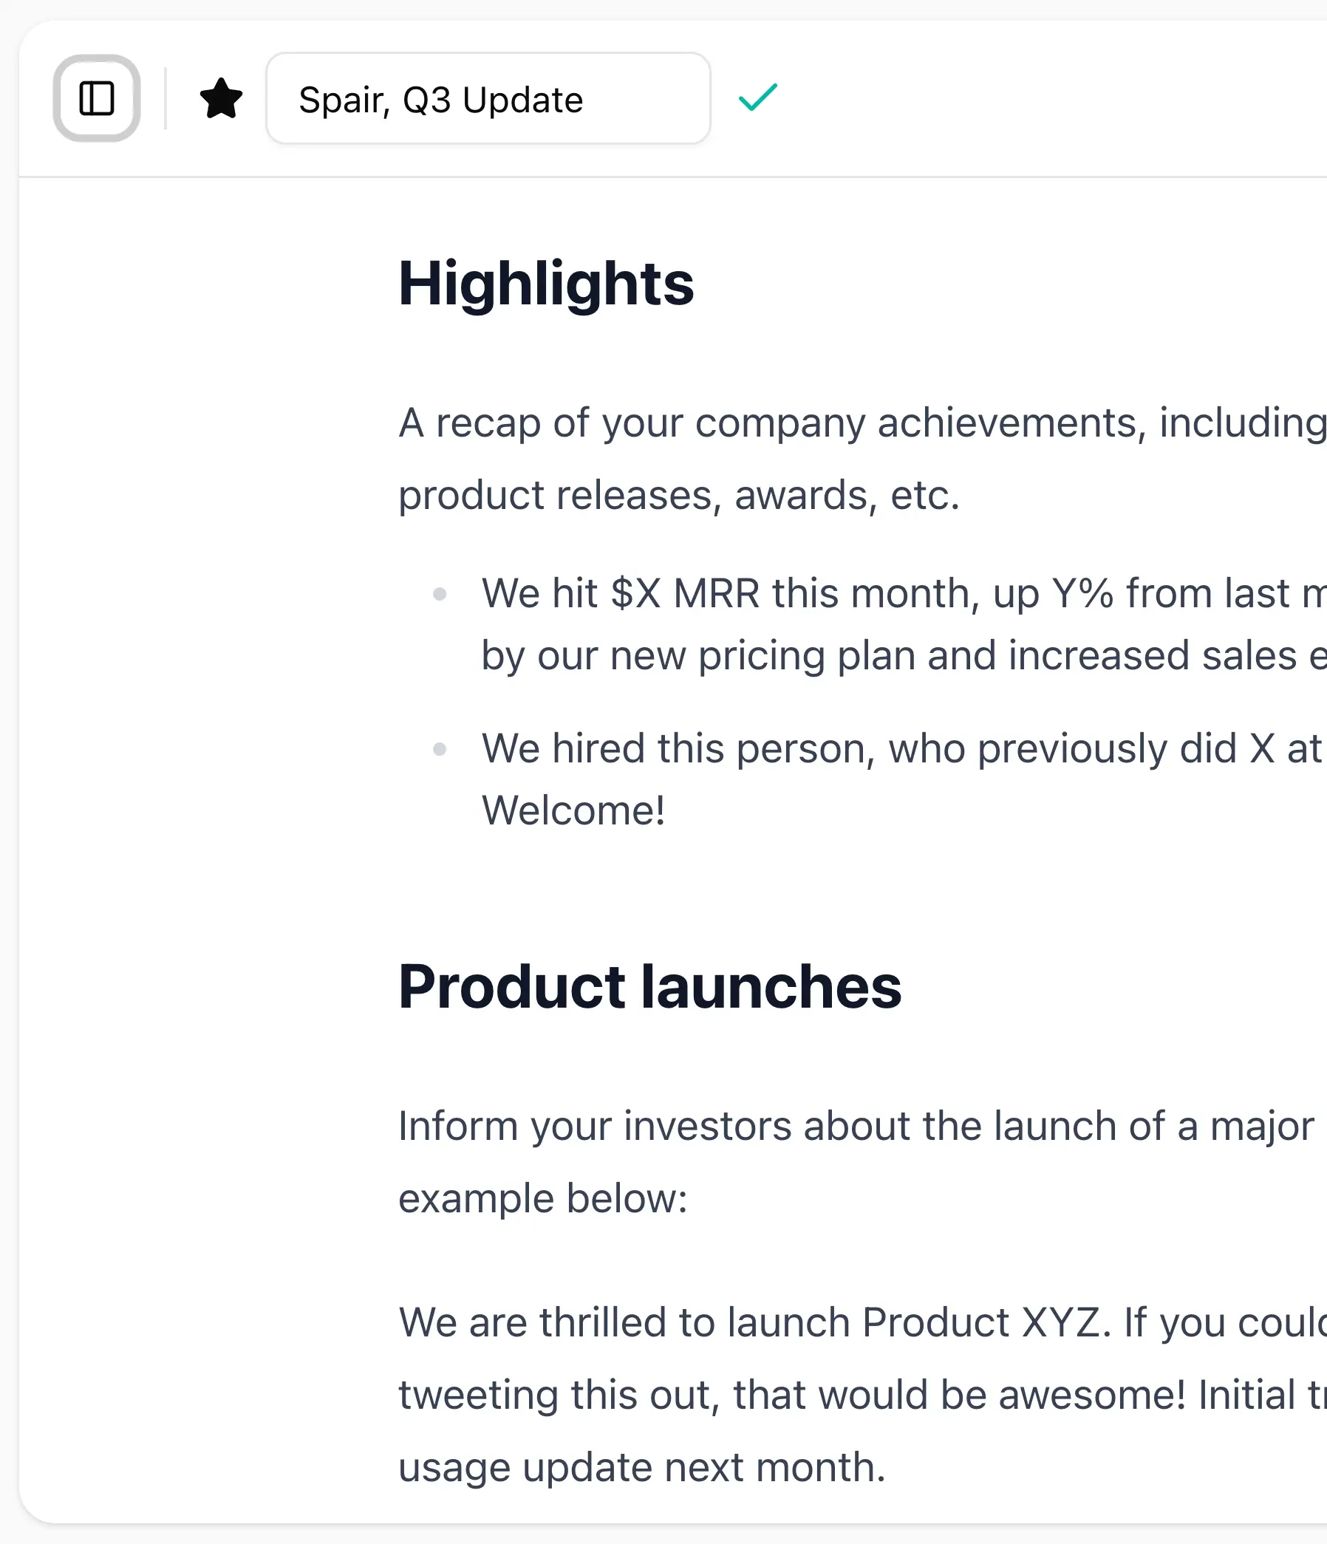Focus the 'Spair, Q3 Update' title field

point(488,98)
